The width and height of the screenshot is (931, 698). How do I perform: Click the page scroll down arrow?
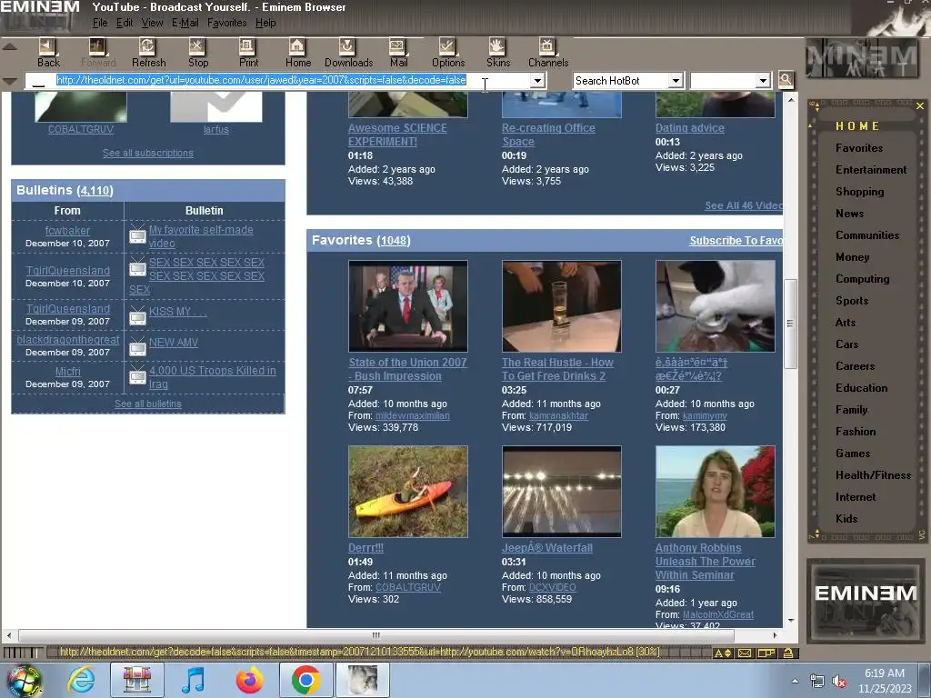pos(791,620)
